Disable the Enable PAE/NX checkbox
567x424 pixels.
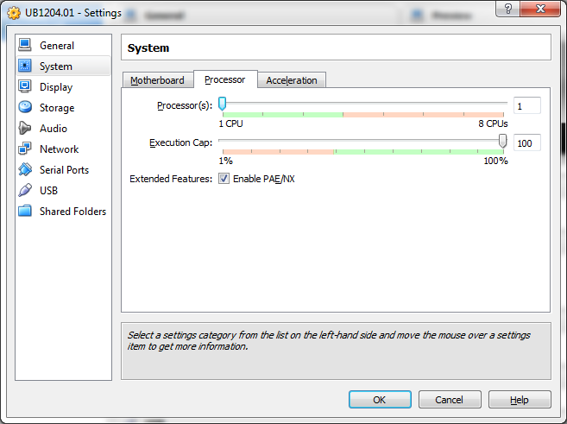pos(224,179)
